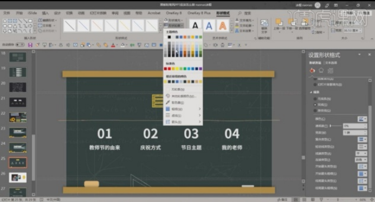Screen dimensions: 375x202
Task: Open the Text Effects (文本效果) dropdown
Action: [x=244, y=30]
